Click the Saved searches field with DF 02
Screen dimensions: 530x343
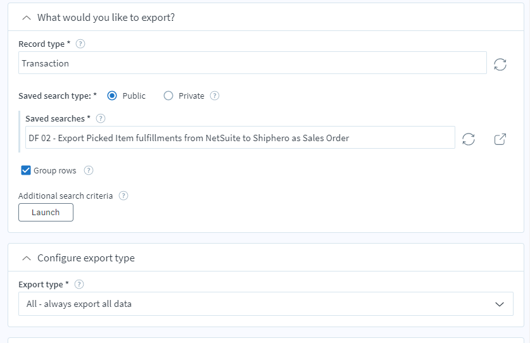click(x=239, y=138)
